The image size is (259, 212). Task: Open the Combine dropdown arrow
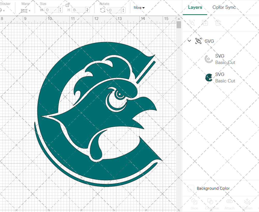click(216, 201)
